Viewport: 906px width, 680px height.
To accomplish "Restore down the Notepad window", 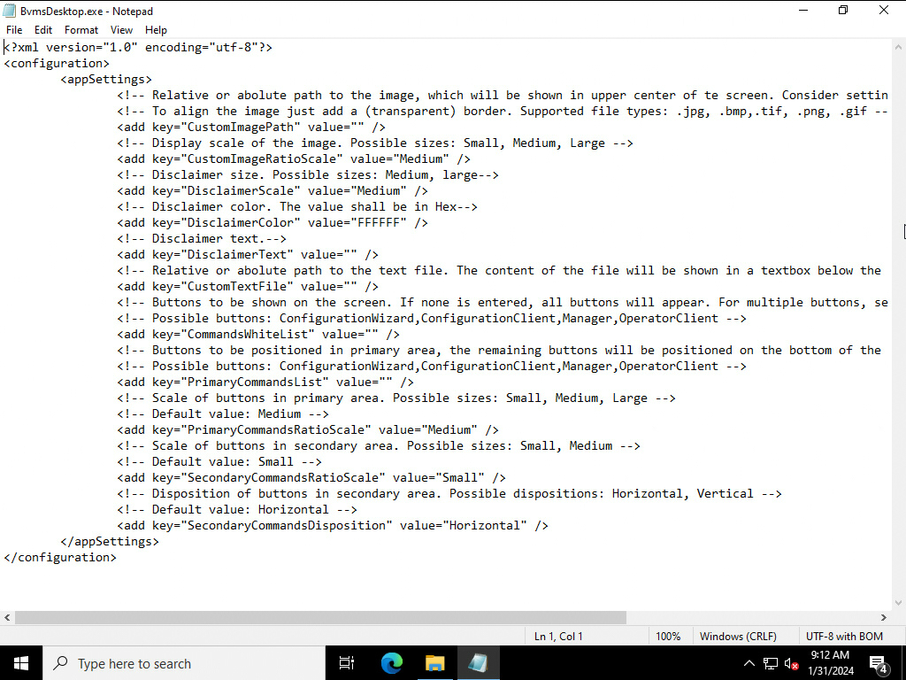I will pyautogui.click(x=843, y=11).
